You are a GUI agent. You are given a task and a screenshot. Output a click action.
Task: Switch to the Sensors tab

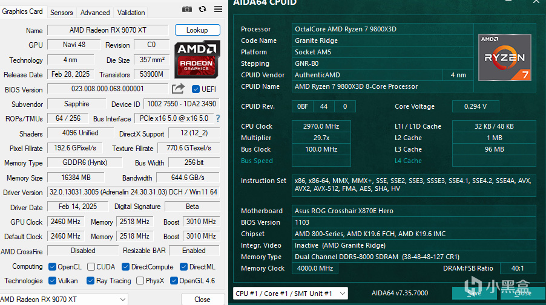[x=62, y=13]
